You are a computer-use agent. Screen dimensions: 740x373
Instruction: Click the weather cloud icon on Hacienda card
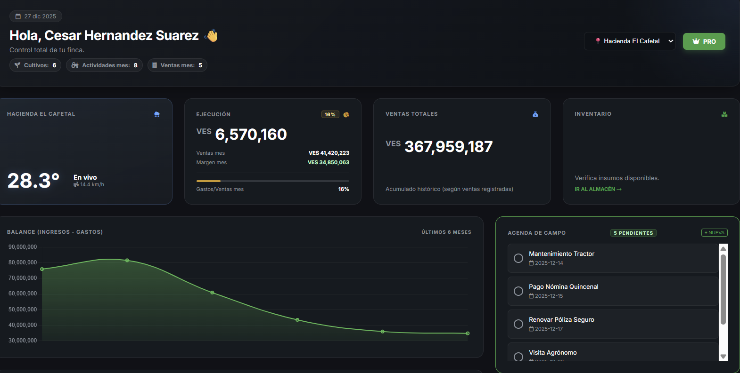click(x=157, y=114)
